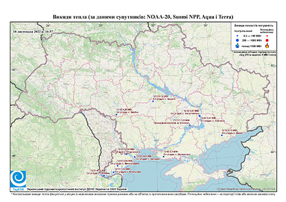Viewport: 286px width, 202px height.
Task: Click the orange fire legend icon
Action: coord(267,46)
